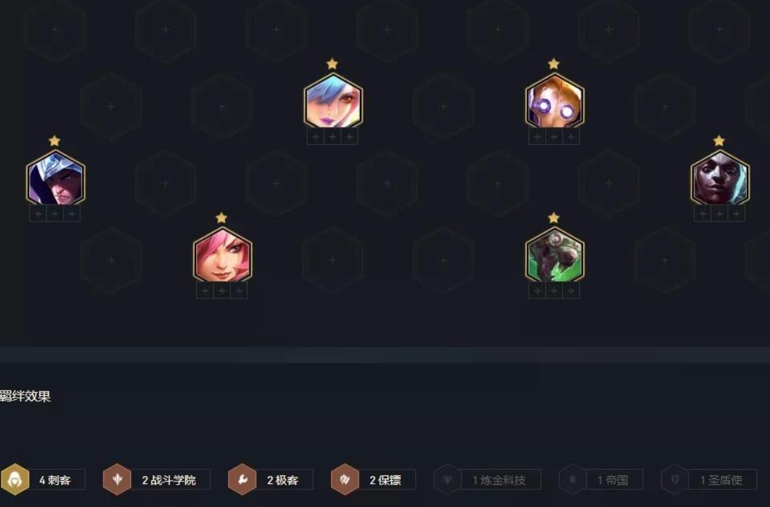The height and width of the screenshot is (507, 770).
Task: Click the Ekko portrait on the right
Action: coord(720,178)
